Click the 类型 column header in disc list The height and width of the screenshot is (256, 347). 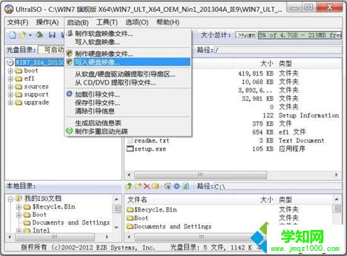(x=285, y=64)
